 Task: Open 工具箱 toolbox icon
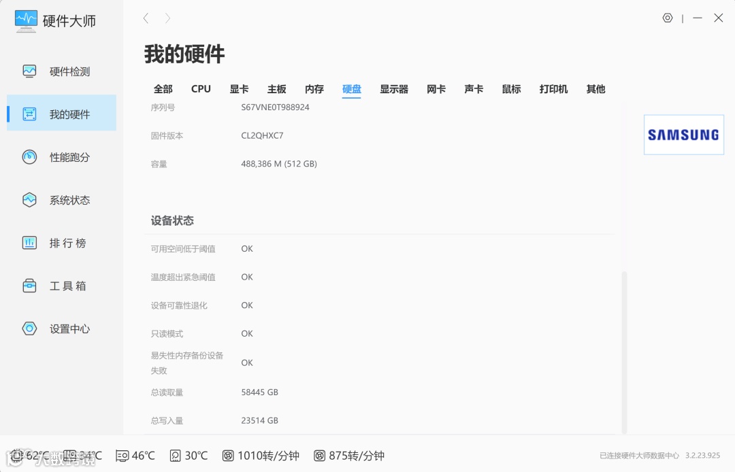click(29, 286)
